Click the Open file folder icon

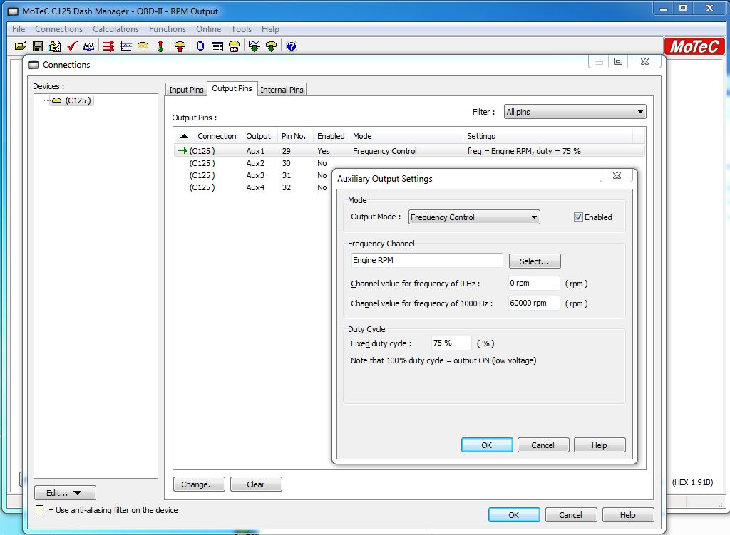pyautogui.click(x=21, y=46)
